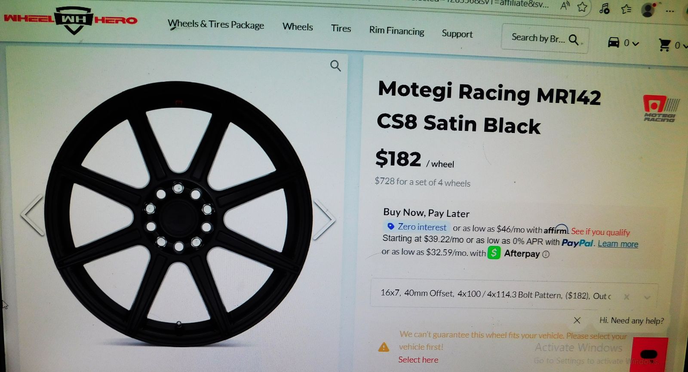Image resolution: width=688 pixels, height=372 pixels.
Task: Dismiss the "Need any help?" chat bubble
Action: pyautogui.click(x=577, y=320)
